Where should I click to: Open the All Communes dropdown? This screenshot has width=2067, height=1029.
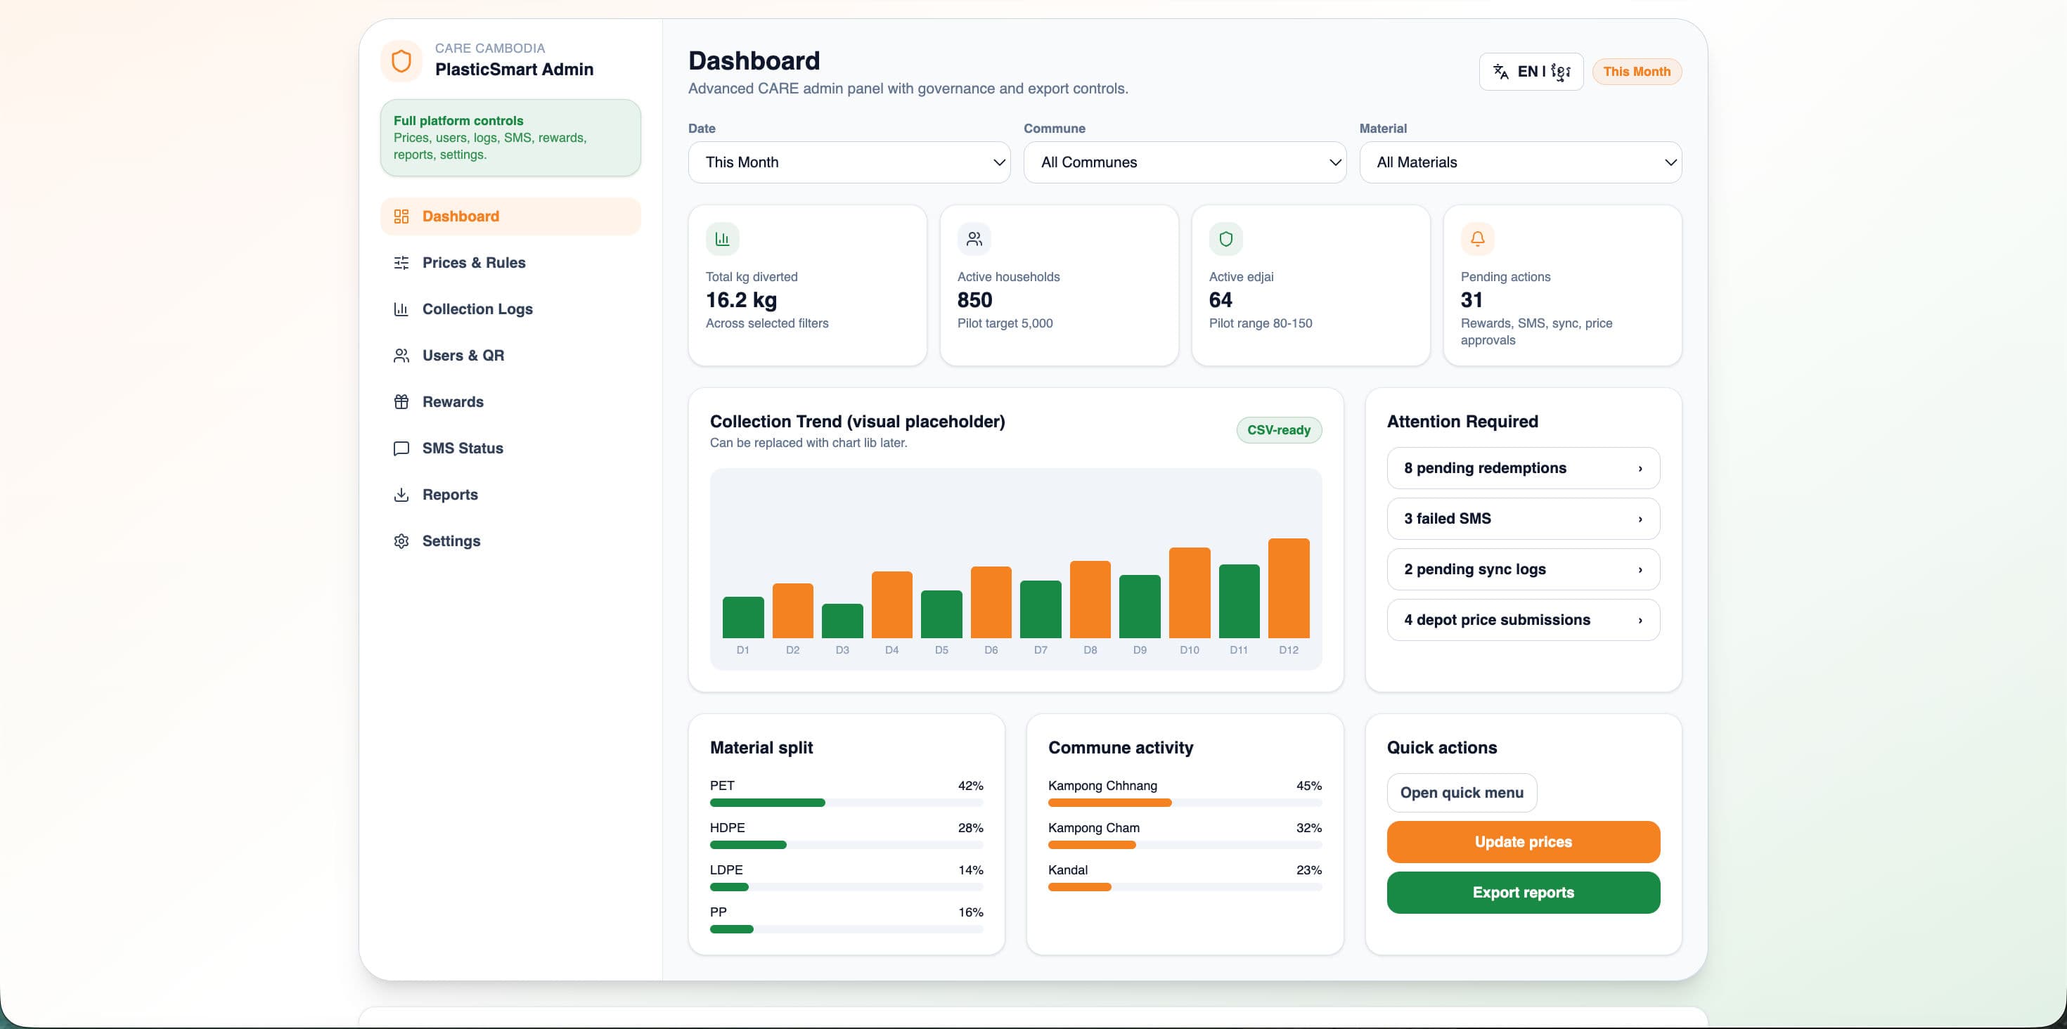[x=1185, y=163]
